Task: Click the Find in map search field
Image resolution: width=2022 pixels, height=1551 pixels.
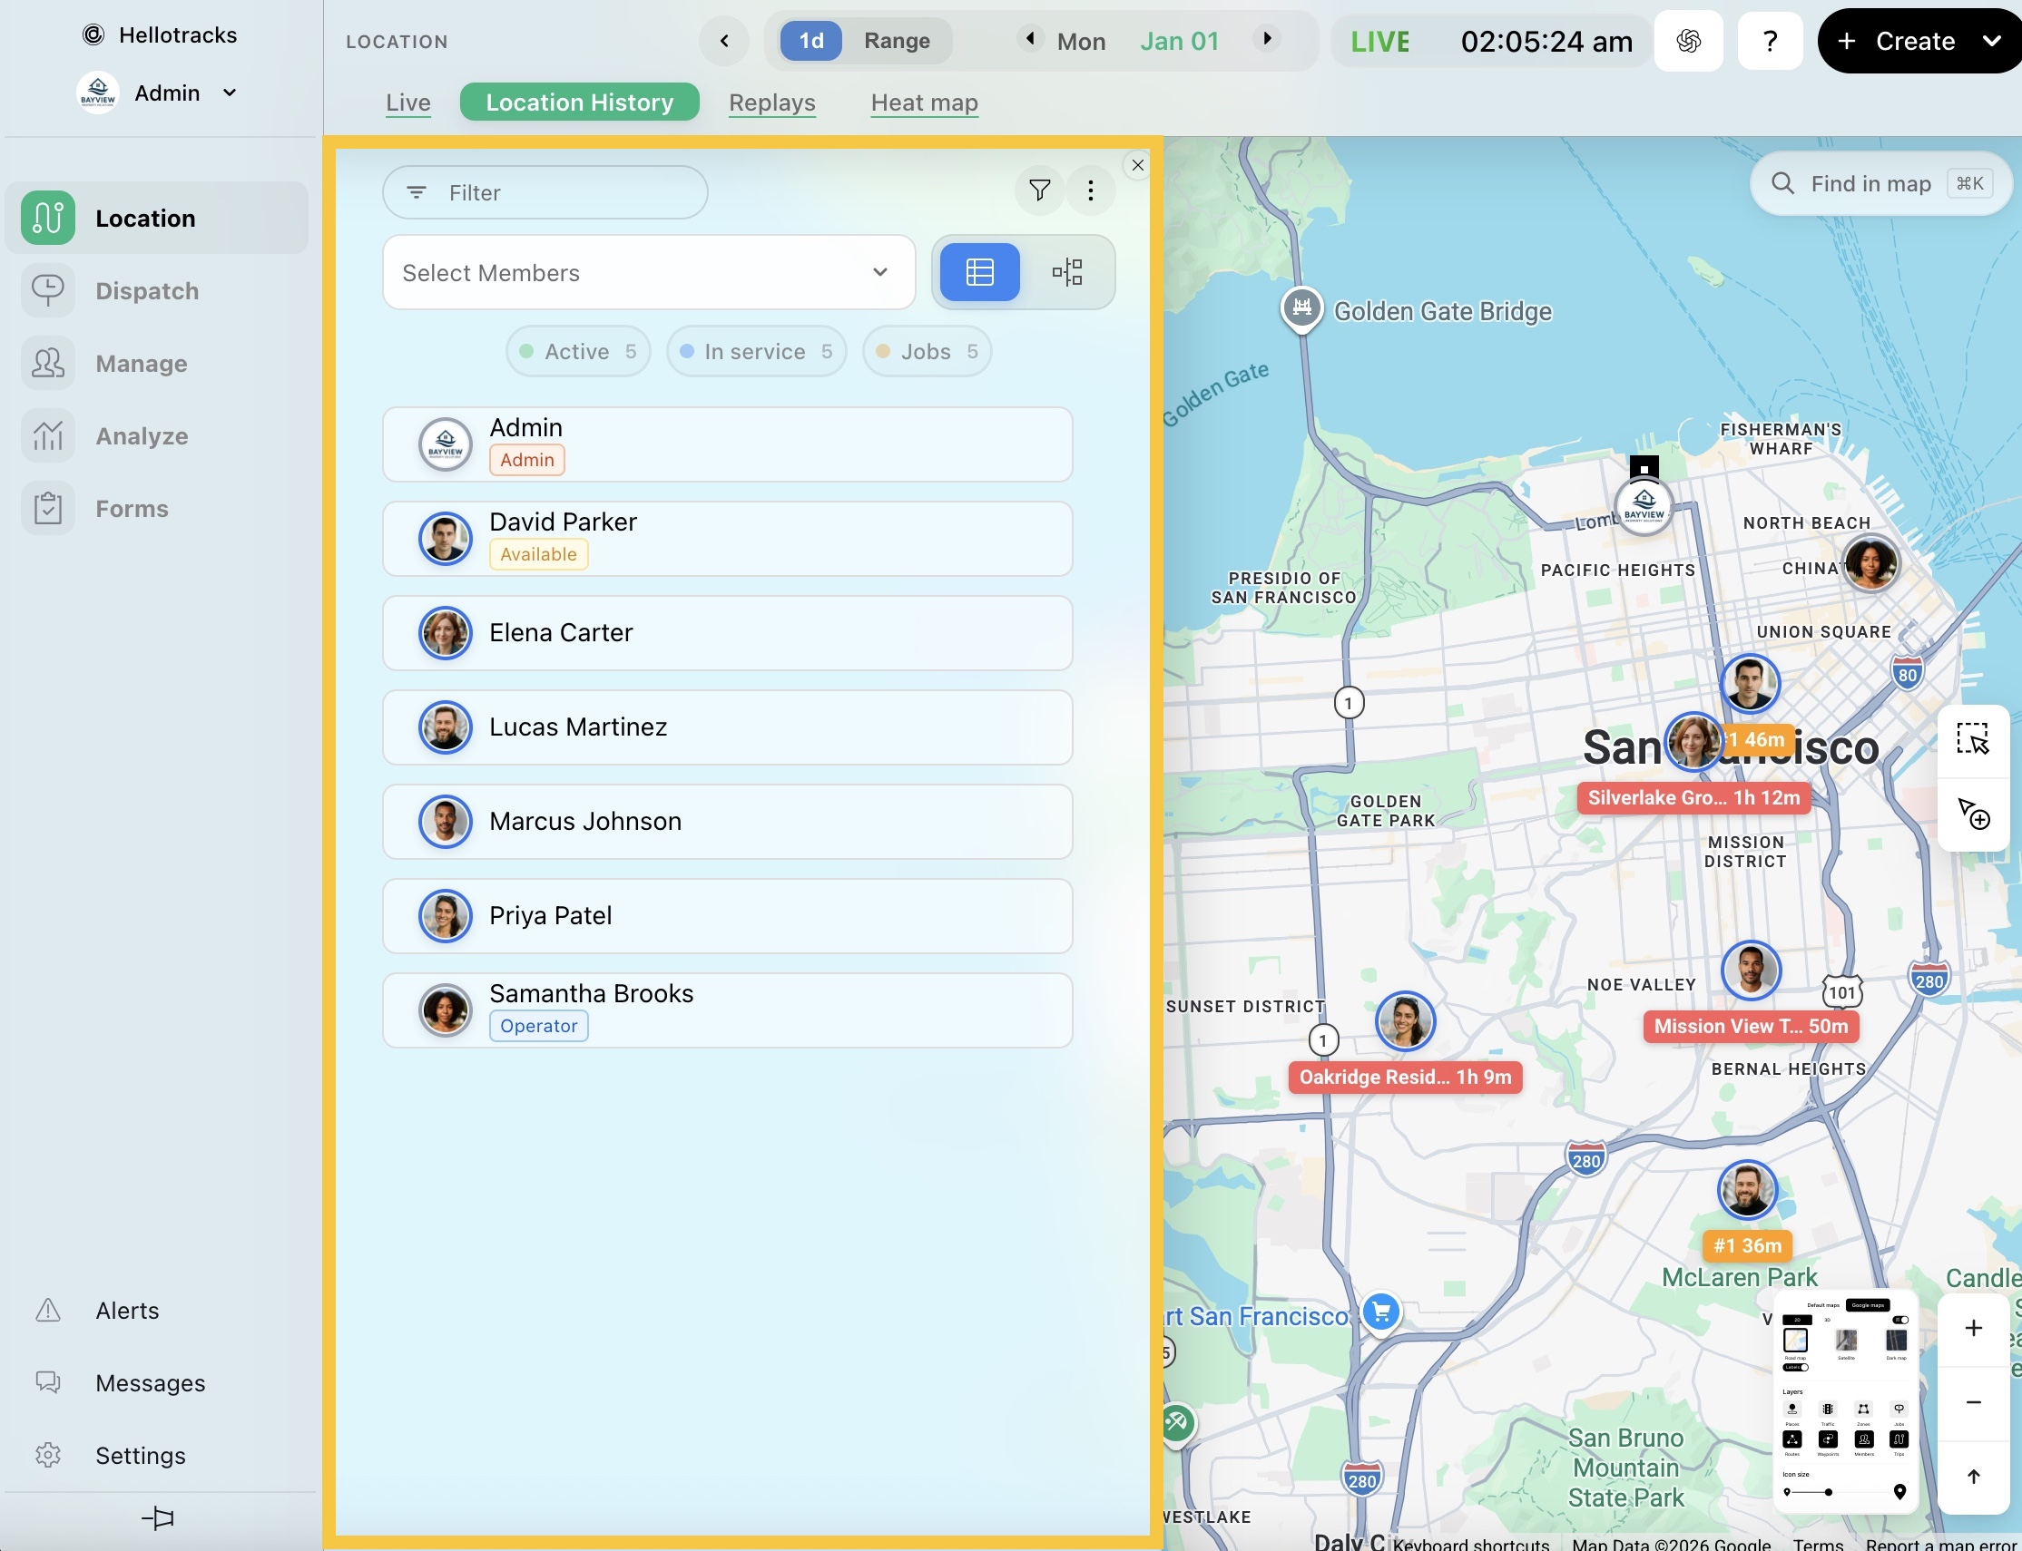Action: pyautogui.click(x=1880, y=184)
